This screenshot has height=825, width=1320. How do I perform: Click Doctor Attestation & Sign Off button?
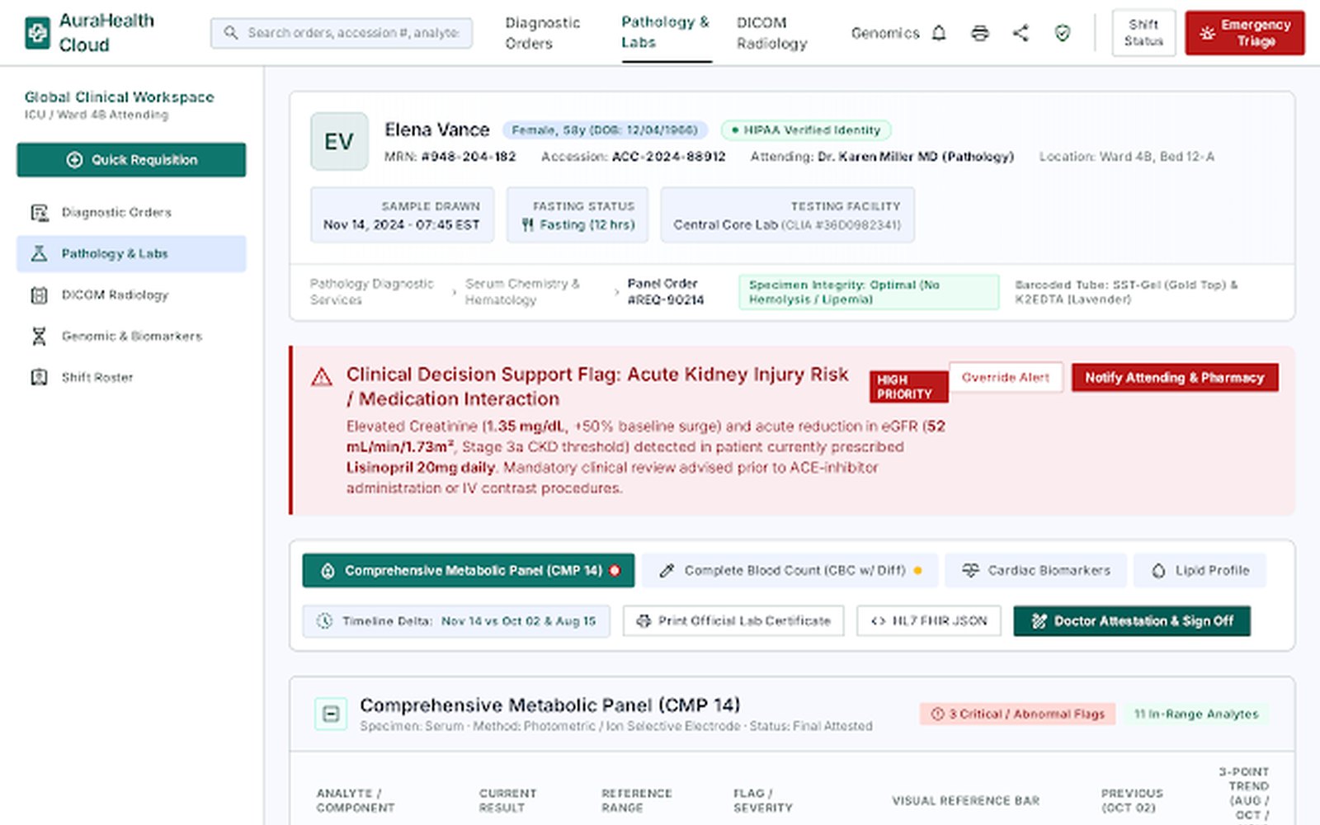click(1132, 621)
